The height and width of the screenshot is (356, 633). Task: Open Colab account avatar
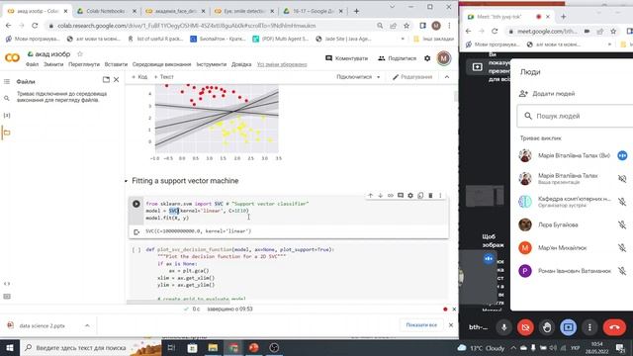444,58
